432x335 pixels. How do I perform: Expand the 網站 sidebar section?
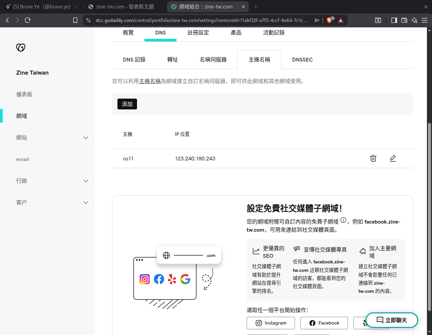(x=86, y=138)
